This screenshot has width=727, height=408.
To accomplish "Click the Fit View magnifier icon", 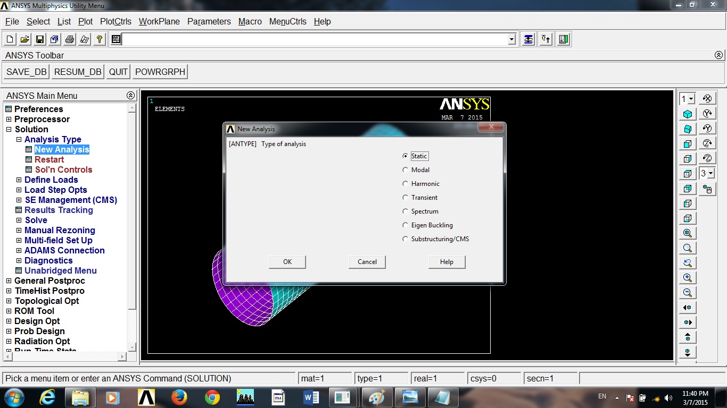I will point(688,233).
